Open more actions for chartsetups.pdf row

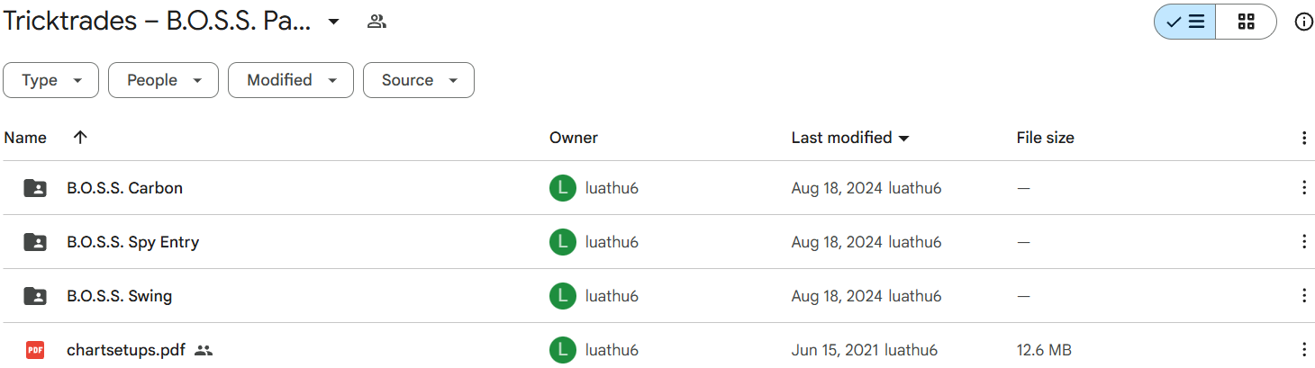click(1303, 350)
